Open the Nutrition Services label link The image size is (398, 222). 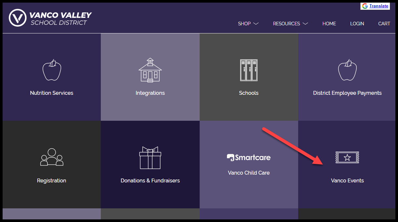click(52, 93)
